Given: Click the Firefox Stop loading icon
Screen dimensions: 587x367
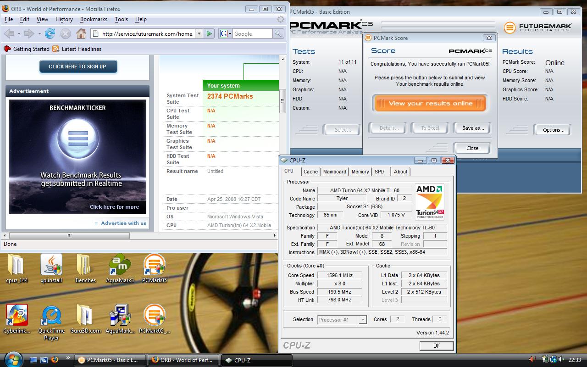Looking at the screenshot, I should pyautogui.click(x=66, y=33).
